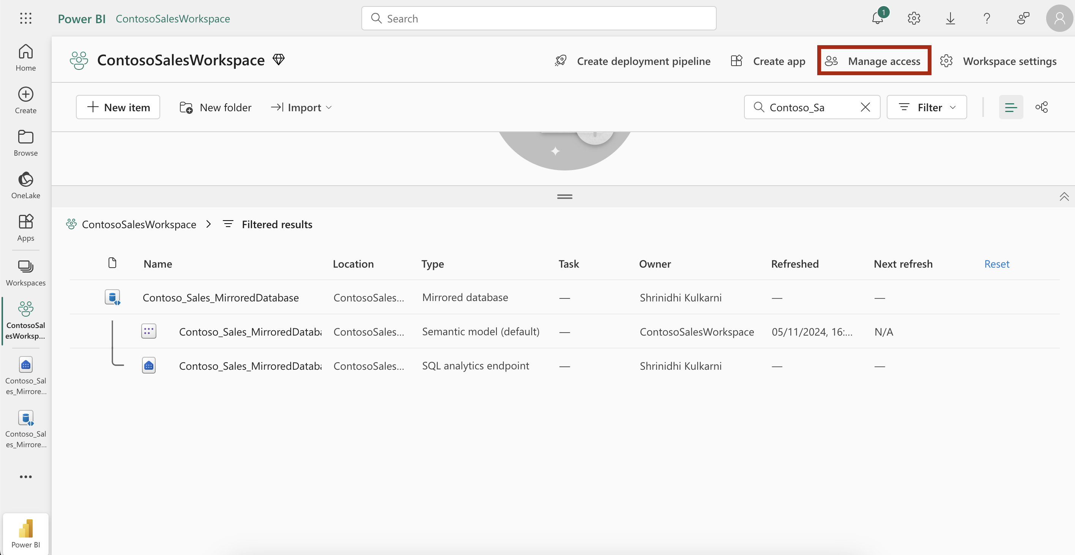The image size is (1075, 555).
Task: Open notifications bell with unread badge
Action: click(x=878, y=18)
